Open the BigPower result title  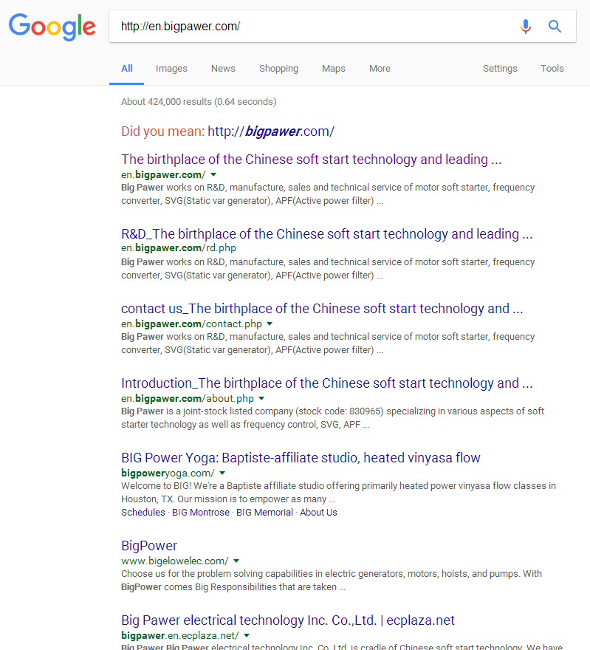[x=149, y=546]
